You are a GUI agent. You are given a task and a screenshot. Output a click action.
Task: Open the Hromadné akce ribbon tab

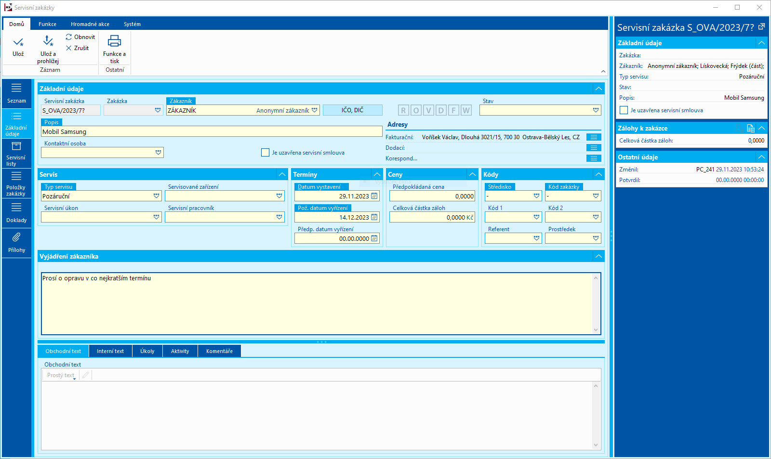point(90,24)
